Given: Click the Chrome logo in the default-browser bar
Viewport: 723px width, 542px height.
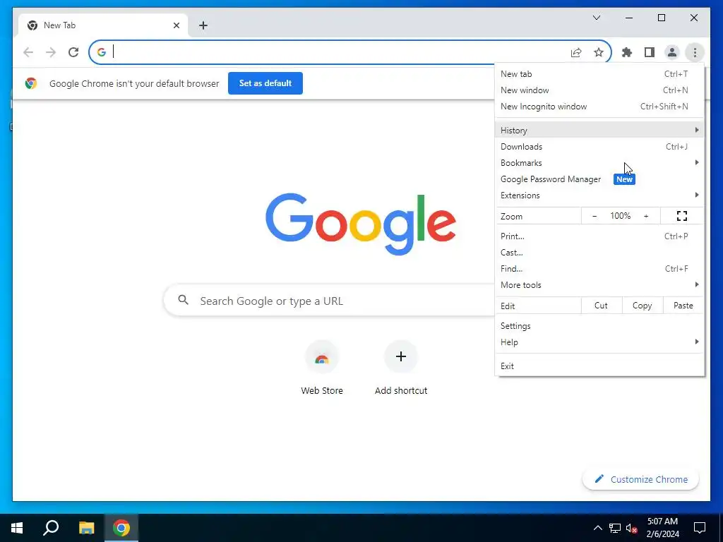Looking at the screenshot, I should click(31, 83).
